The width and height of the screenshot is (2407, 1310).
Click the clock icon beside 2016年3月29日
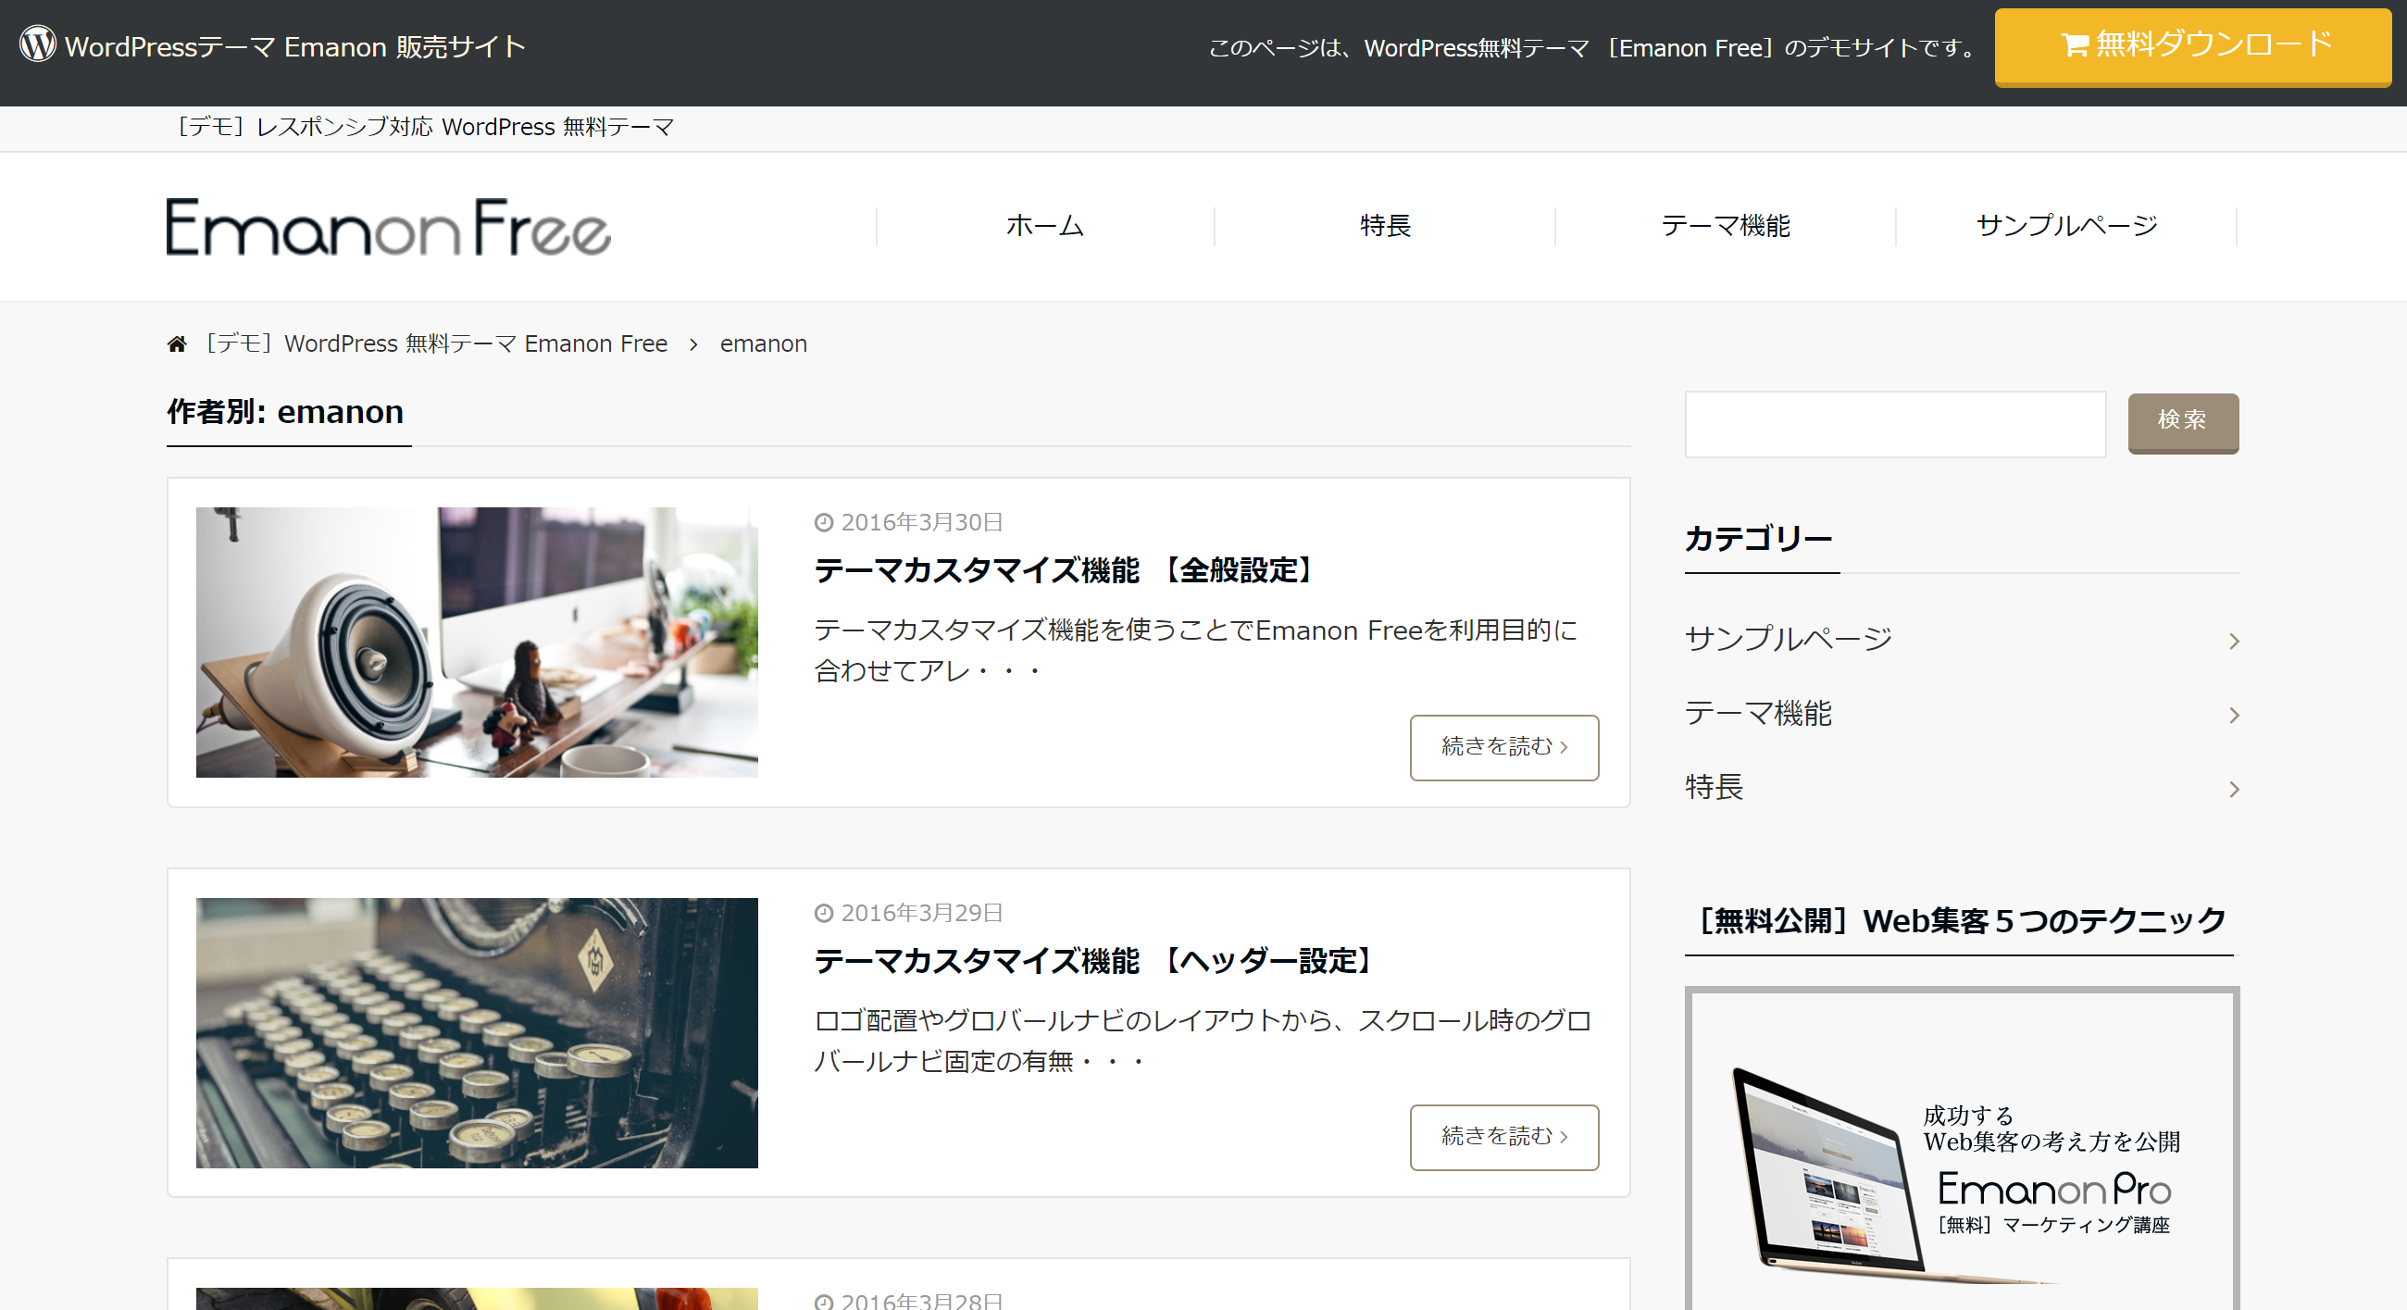point(825,912)
